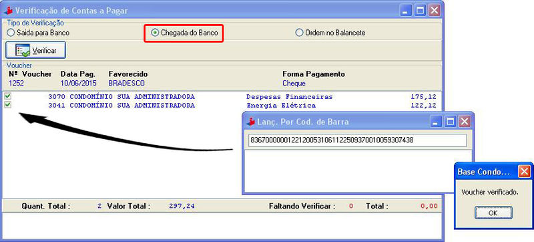Click payment date 10/06/2015
Viewport: 534px width, 242px height.
(x=78, y=83)
